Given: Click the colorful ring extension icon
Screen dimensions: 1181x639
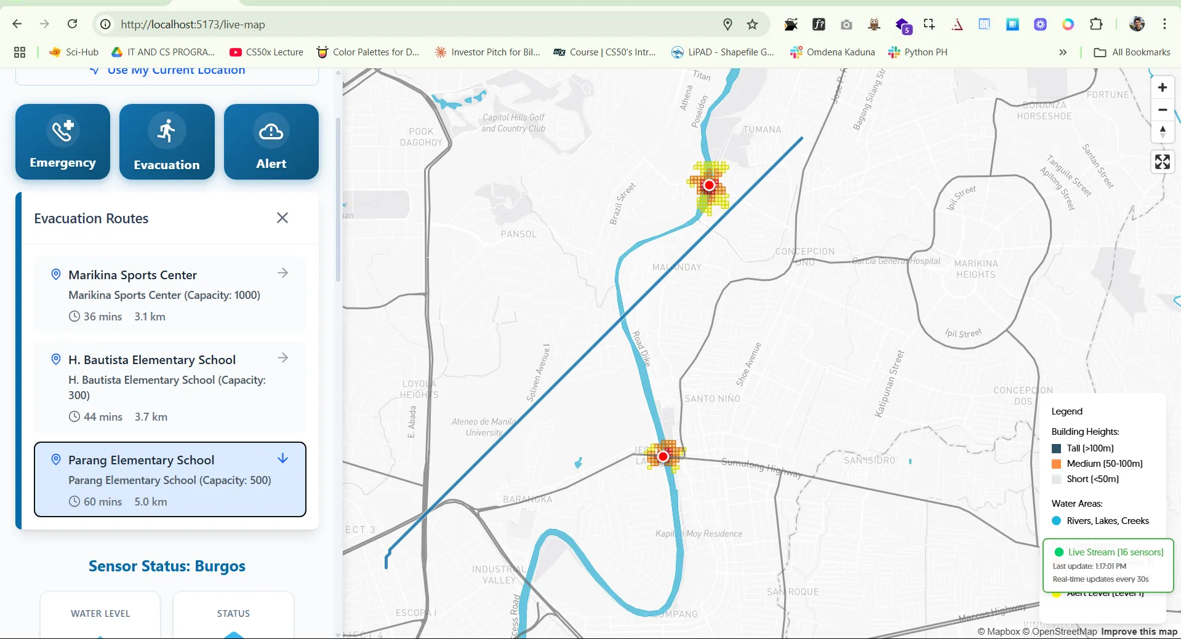Looking at the screenshot, I should point(1068,25).
